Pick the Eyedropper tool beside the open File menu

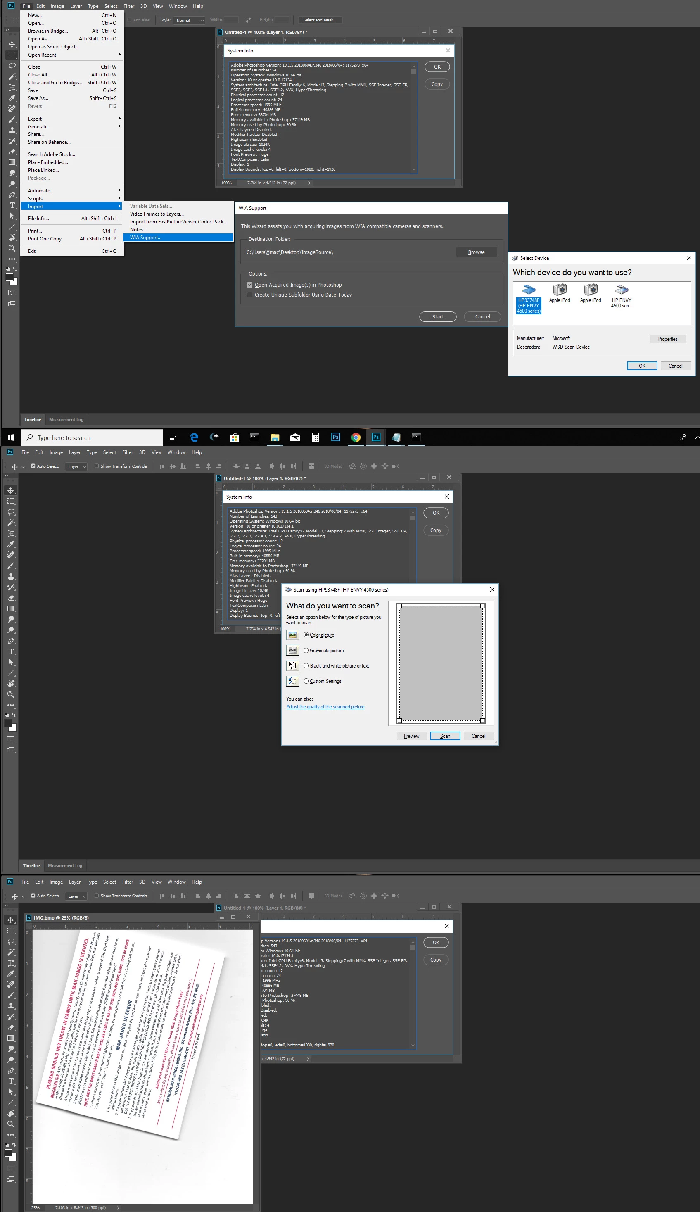(12, 98)
